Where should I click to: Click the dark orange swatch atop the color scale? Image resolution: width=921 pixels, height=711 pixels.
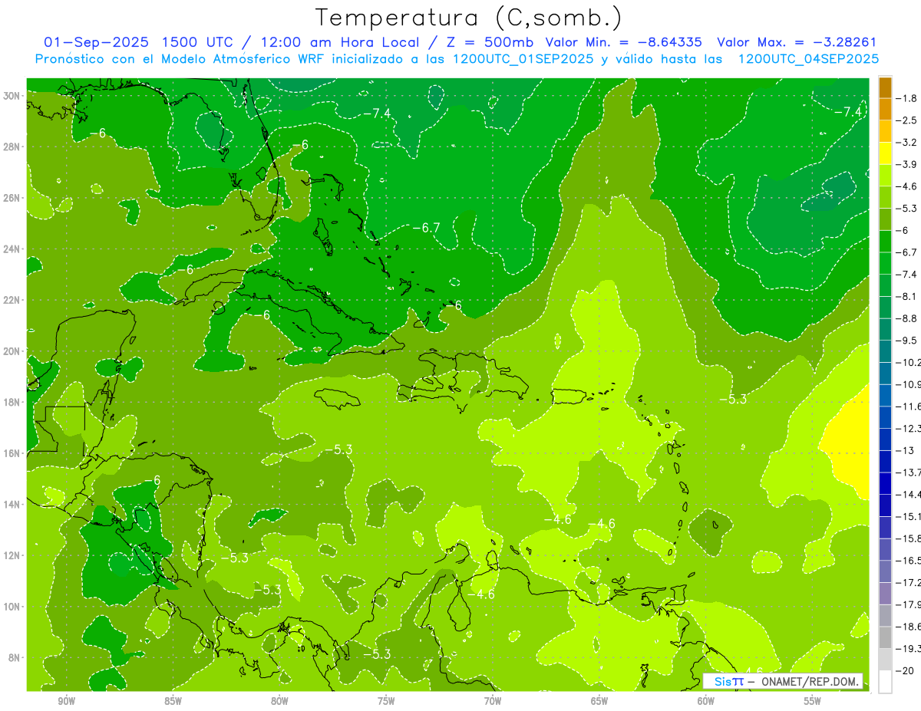885,87
